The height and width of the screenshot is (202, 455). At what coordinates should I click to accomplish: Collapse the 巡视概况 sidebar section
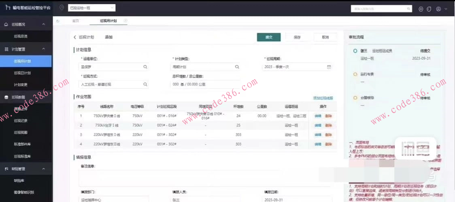pos(44,25)
